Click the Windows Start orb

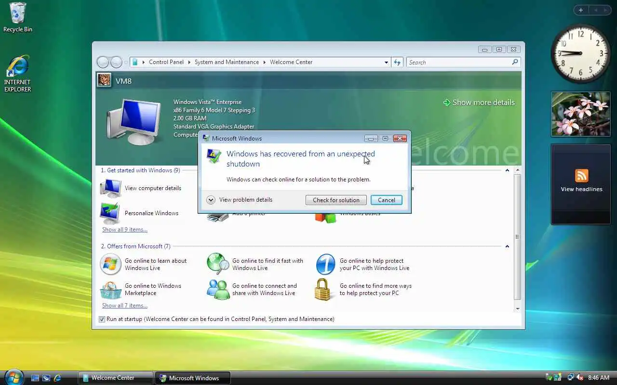click(13, 377)
